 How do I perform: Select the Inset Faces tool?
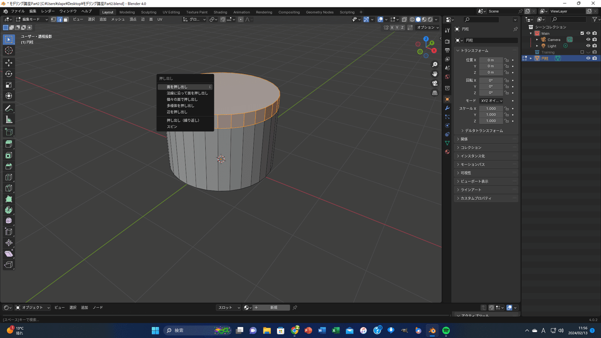(9, 155)
